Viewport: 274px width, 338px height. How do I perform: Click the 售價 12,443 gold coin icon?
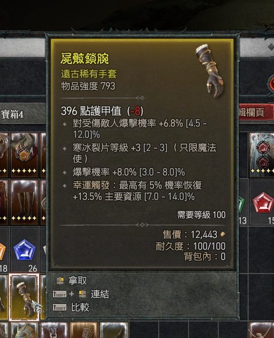[222, 234]
